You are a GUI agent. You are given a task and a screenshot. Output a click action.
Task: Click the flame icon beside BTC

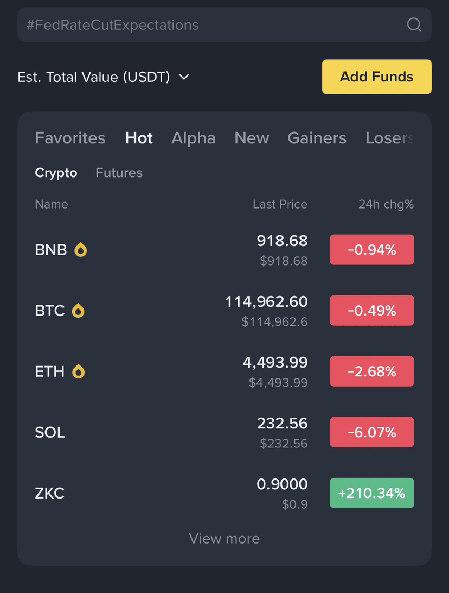coord(79,311)
